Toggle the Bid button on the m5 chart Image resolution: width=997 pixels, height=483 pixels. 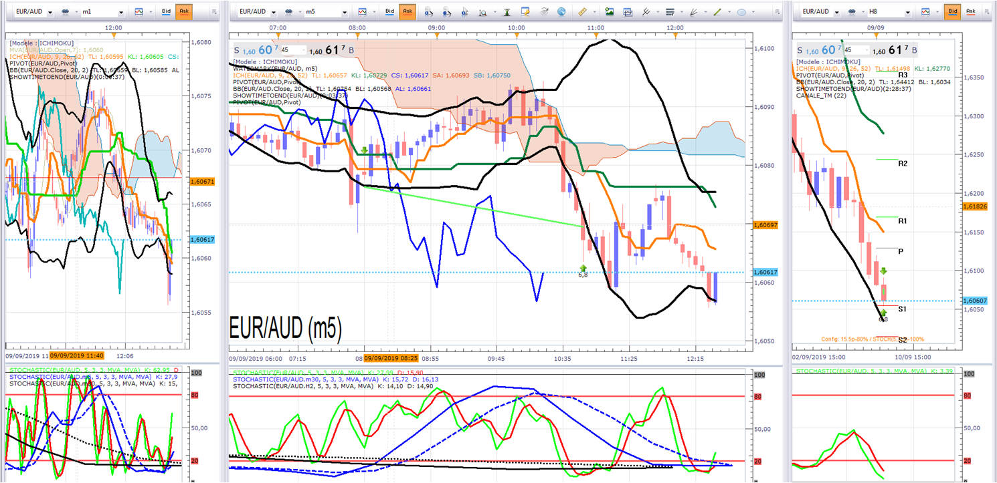pos(389,12)
